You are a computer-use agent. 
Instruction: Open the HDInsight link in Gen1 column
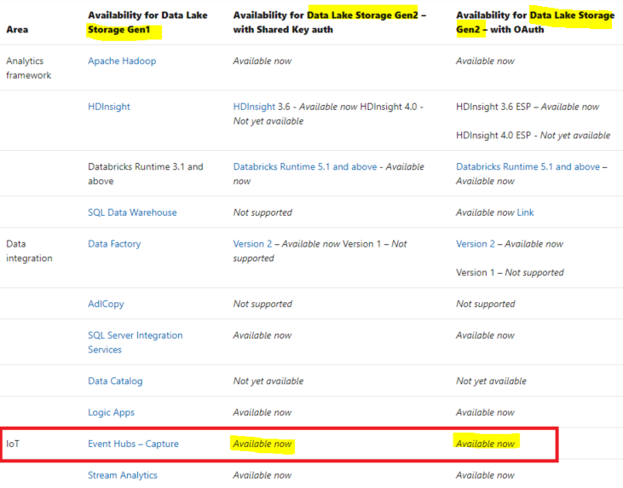pyautogui.click(x=109, y=107)
